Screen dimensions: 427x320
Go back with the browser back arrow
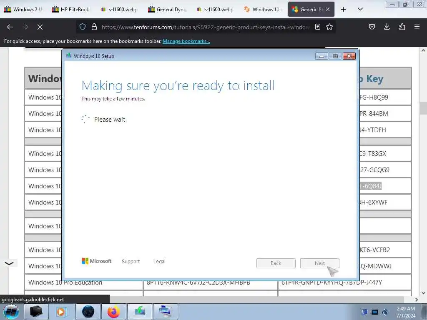pyautogui.click(x=10, y=27)
